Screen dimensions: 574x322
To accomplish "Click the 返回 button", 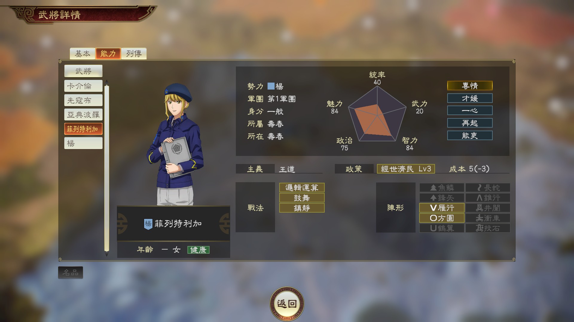I will tap(287, 304).
